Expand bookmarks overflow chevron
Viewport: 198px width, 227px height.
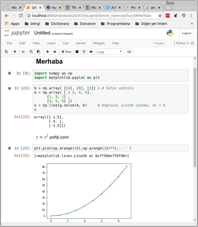point(192,24)
